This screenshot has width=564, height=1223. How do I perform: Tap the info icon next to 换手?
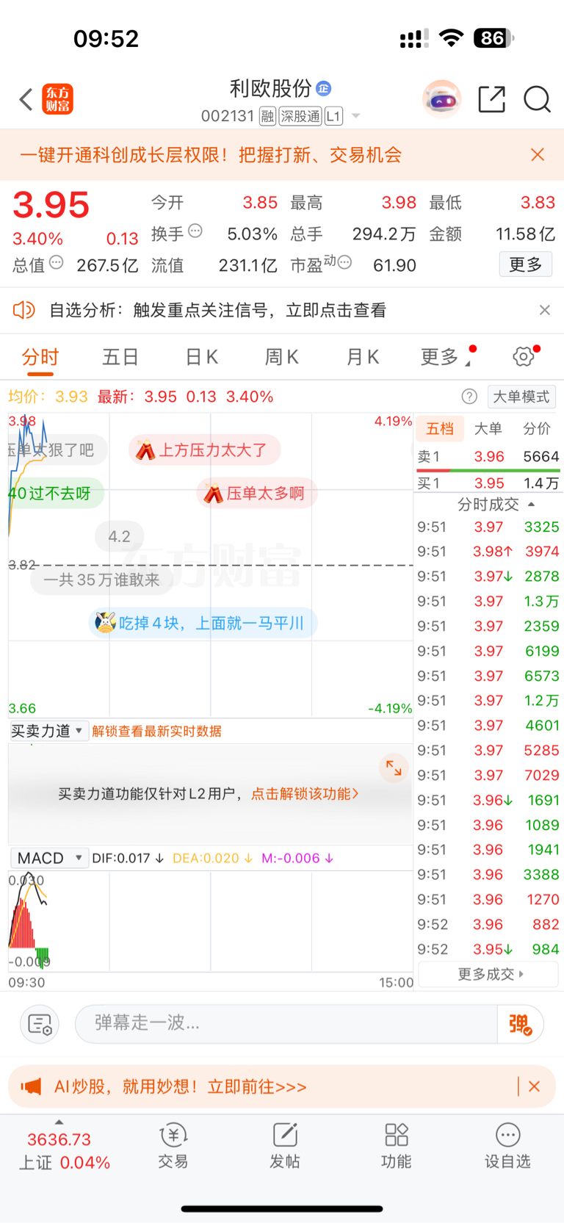click(195, 231)
